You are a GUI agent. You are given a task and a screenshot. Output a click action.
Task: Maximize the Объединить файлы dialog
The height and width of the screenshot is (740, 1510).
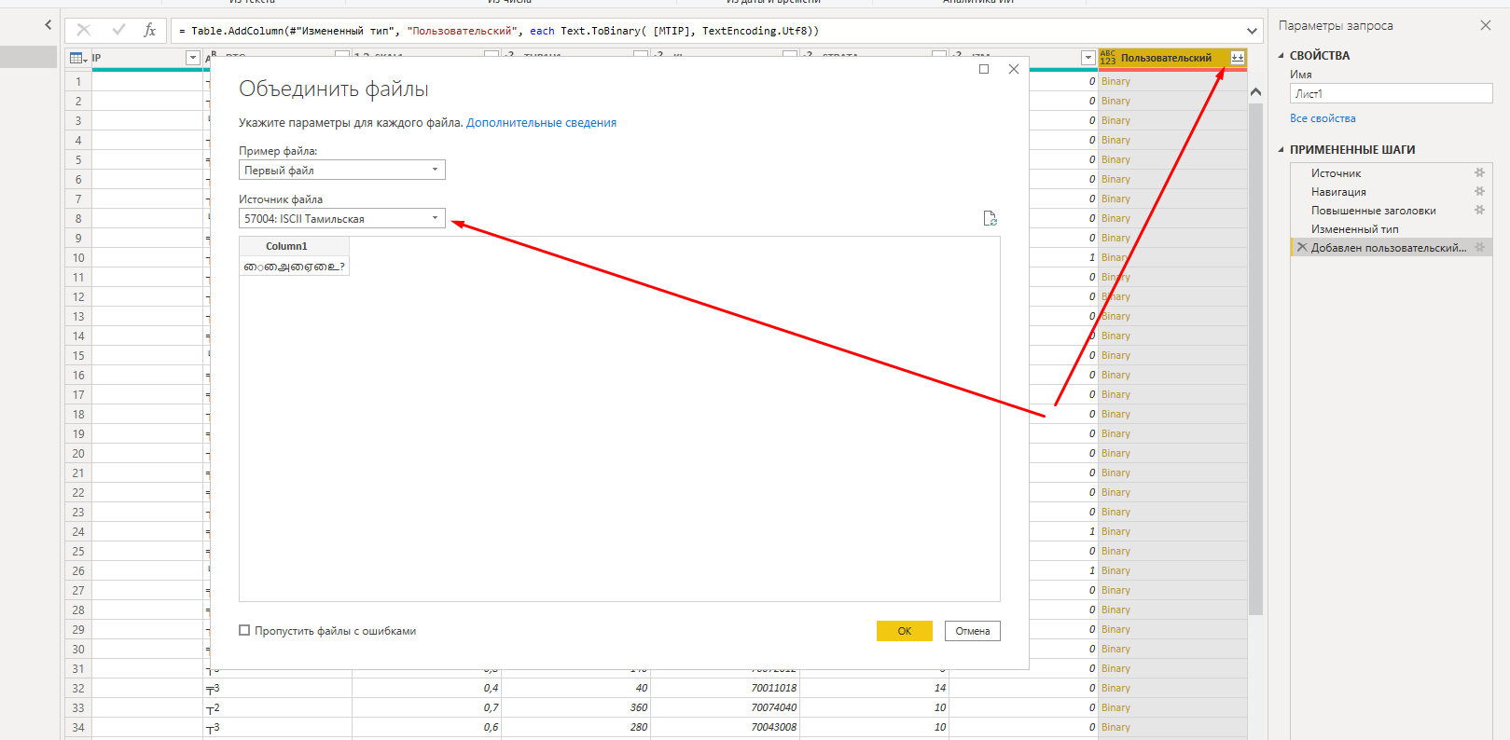point(984,69)
